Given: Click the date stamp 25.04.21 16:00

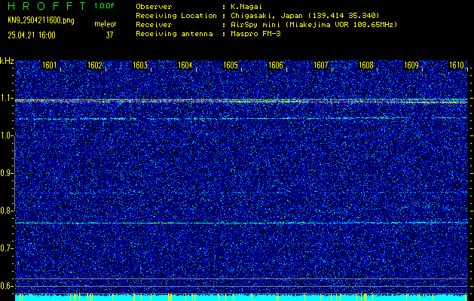Looking at the screenshot, I should [32, 35].
